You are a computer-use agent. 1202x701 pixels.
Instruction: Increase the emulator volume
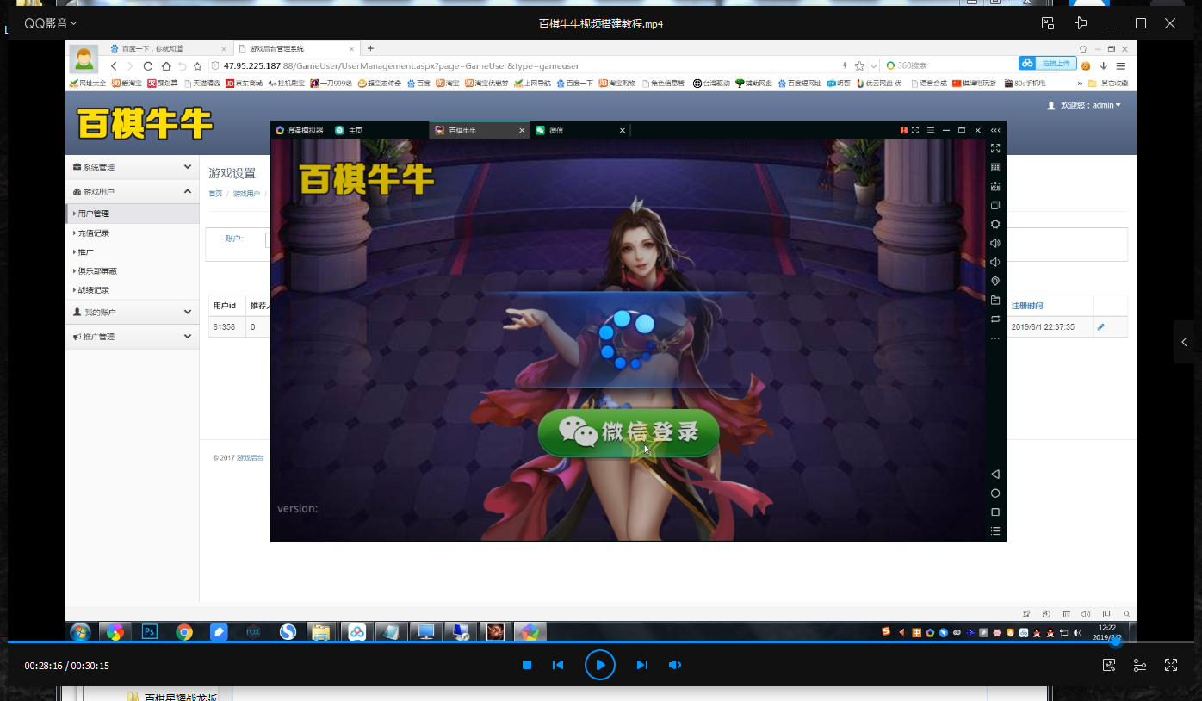point(995,243)
